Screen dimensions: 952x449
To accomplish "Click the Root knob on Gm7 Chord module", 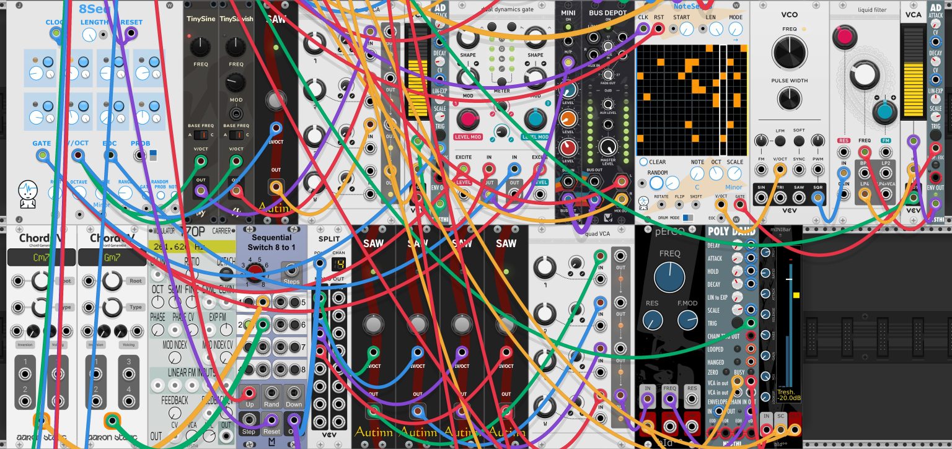I will (x=112, y=281).
